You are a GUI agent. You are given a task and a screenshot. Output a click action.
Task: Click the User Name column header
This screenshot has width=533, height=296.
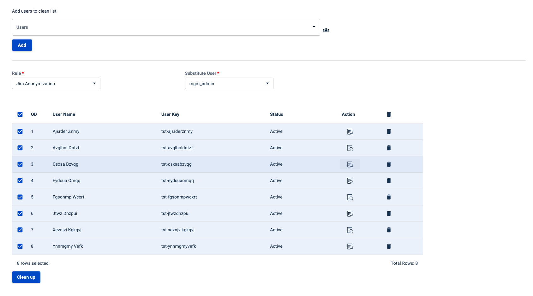point(64,114)
